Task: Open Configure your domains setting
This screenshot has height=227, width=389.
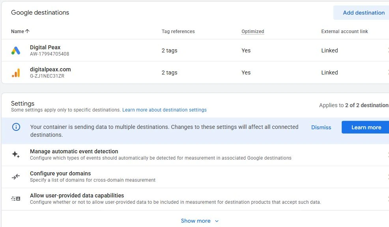Action: [195, 177]
